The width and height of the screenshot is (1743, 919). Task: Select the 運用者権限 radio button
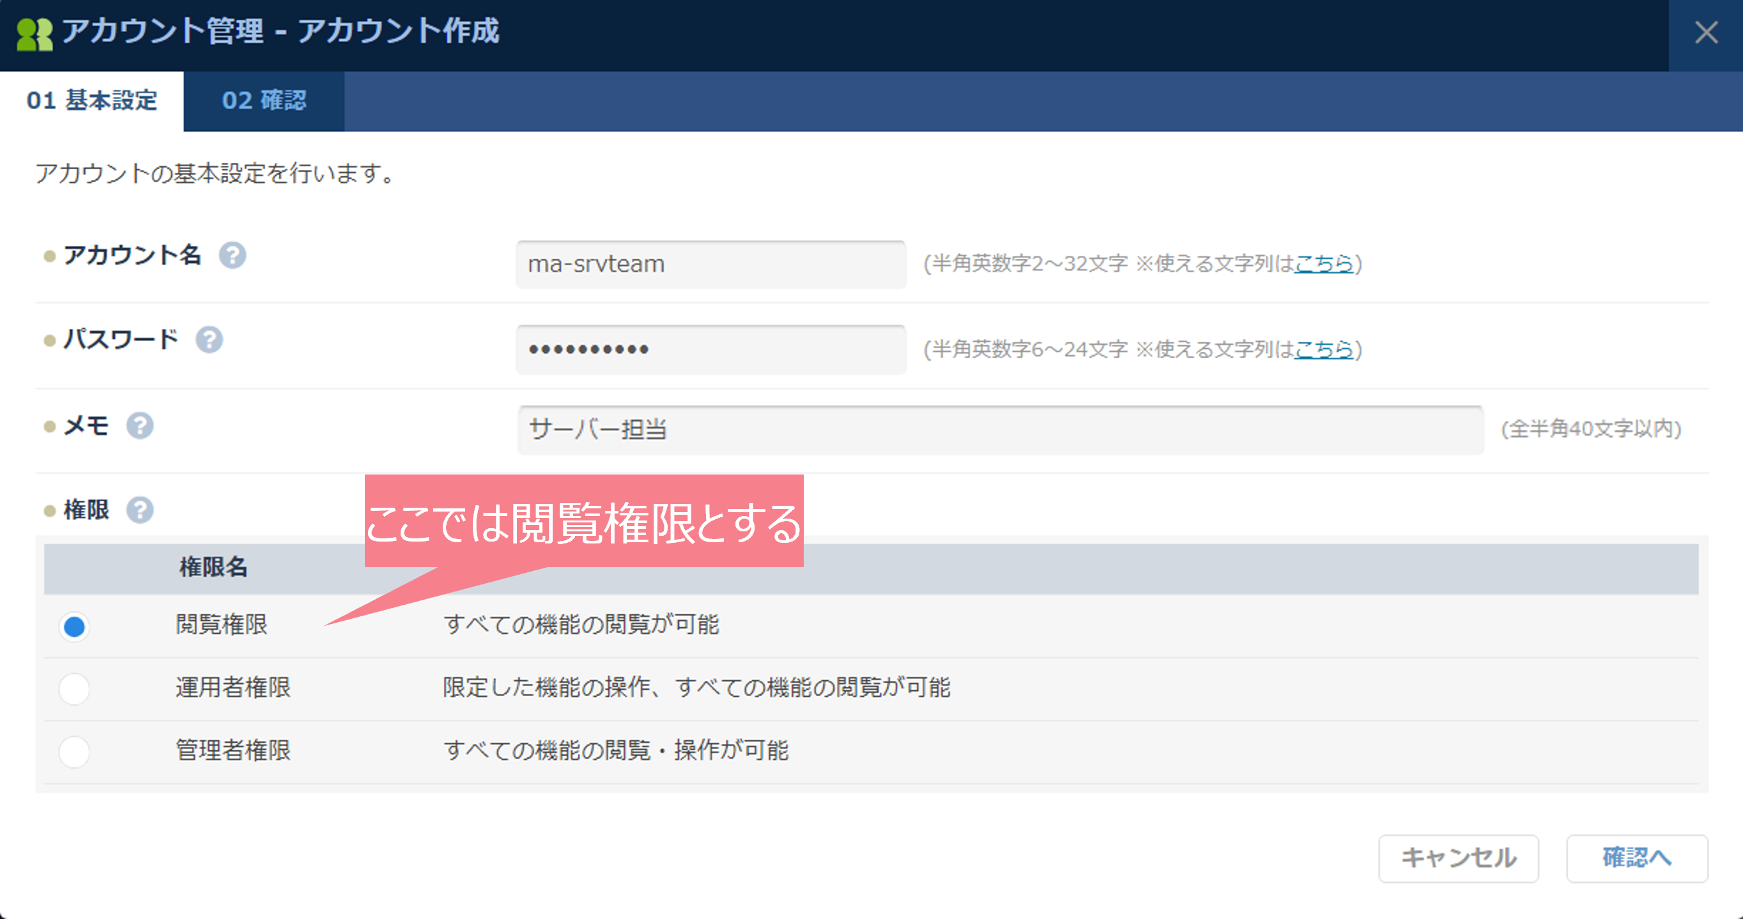tap(73, 688)
